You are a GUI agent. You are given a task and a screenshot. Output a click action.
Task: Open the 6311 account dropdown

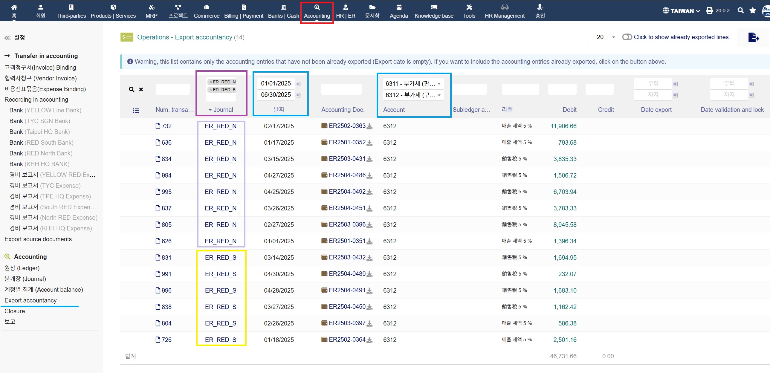(413, 84)
